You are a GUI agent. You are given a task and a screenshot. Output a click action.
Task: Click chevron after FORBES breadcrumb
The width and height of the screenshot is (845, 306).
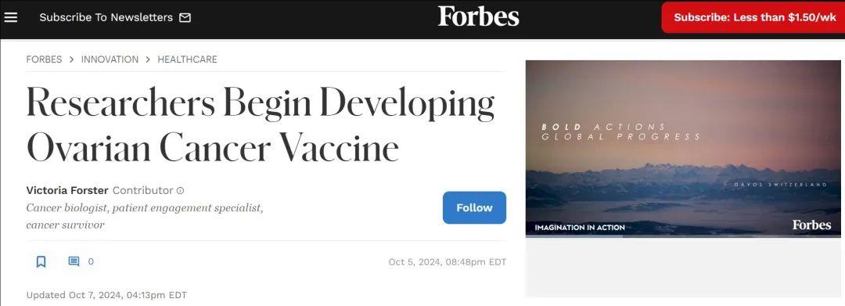click(72, 59)
